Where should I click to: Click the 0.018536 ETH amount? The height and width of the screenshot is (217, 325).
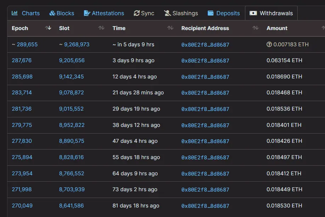pyautogui.click(x=284, y=109)
